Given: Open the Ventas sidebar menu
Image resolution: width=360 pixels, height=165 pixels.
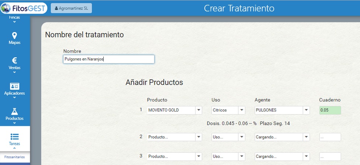Looking at the screenshot, I should coord(14,65).
